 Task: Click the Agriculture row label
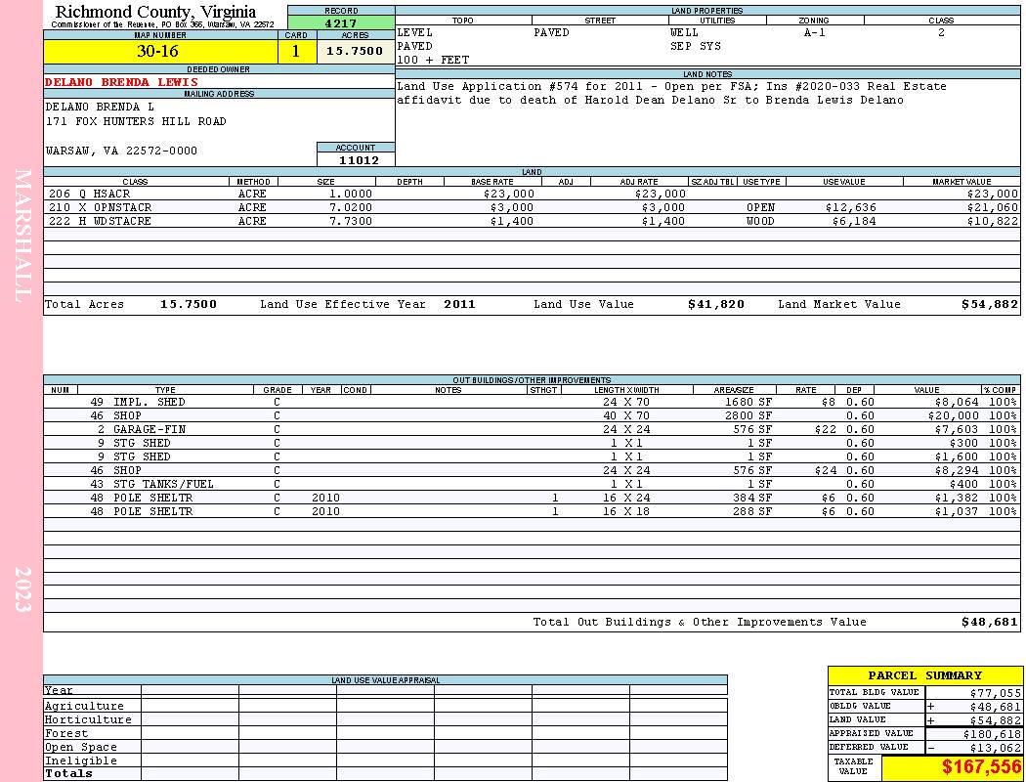pyautogui.click(x=84, y=706)
